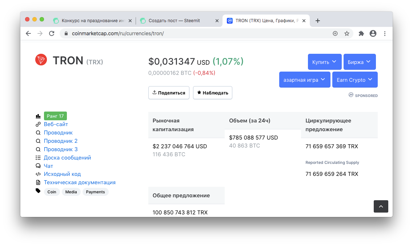
Task: Select the Media tag
Action: tap(71, 192)
